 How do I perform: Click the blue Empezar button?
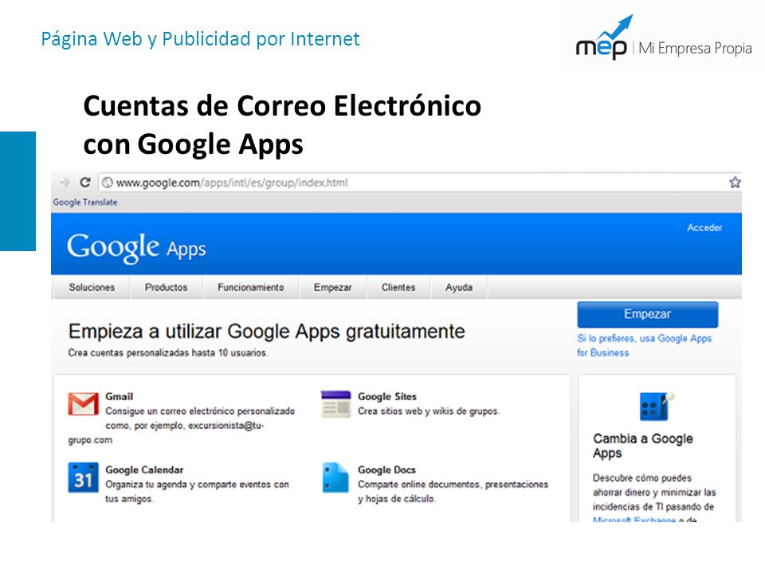[x=647, y=314]
